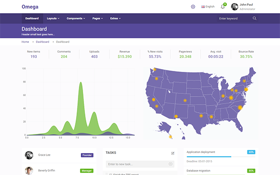The height and width of the screenshot is (175, 280).
Task: Open the settings gear icon
Action: point(193,7)
